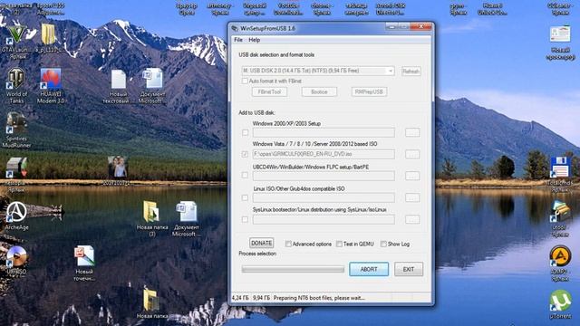Viewport: 580px width, 326px height.
Task: Click the Refresh button
Action: 411,72
